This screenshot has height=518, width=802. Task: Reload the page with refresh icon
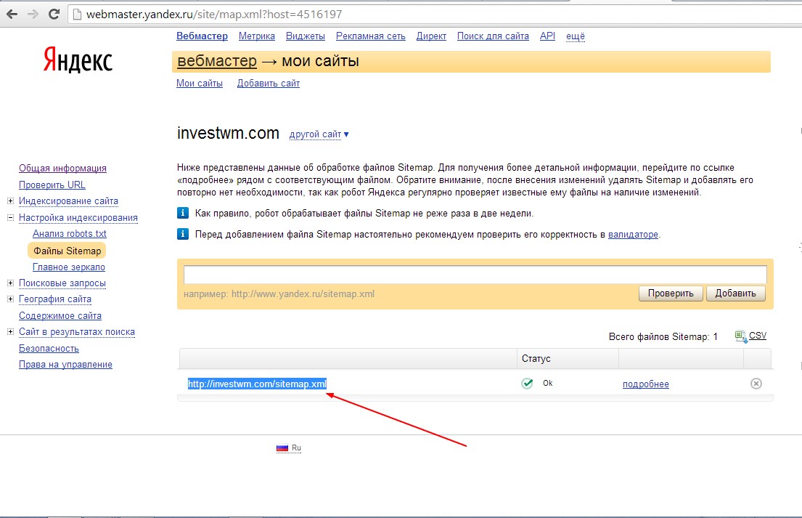[54, 15]
